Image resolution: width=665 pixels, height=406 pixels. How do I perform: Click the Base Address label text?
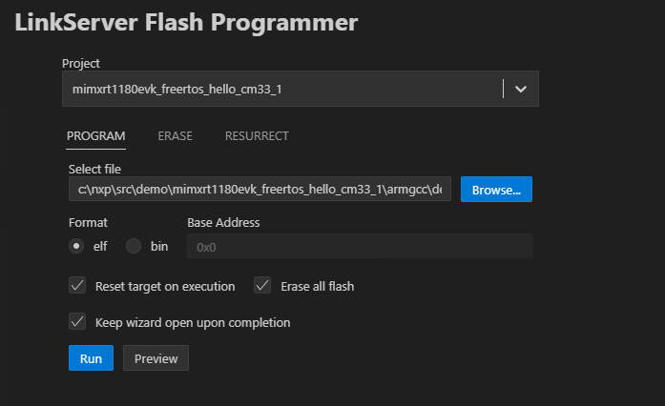point(223,222)
